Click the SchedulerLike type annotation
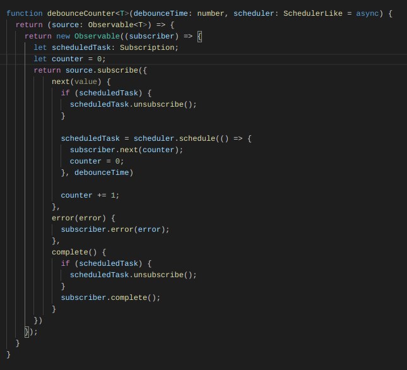 312,13
